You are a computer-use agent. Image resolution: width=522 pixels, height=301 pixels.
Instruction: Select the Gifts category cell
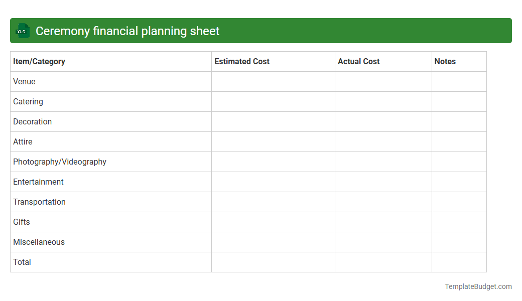point(22,222)
